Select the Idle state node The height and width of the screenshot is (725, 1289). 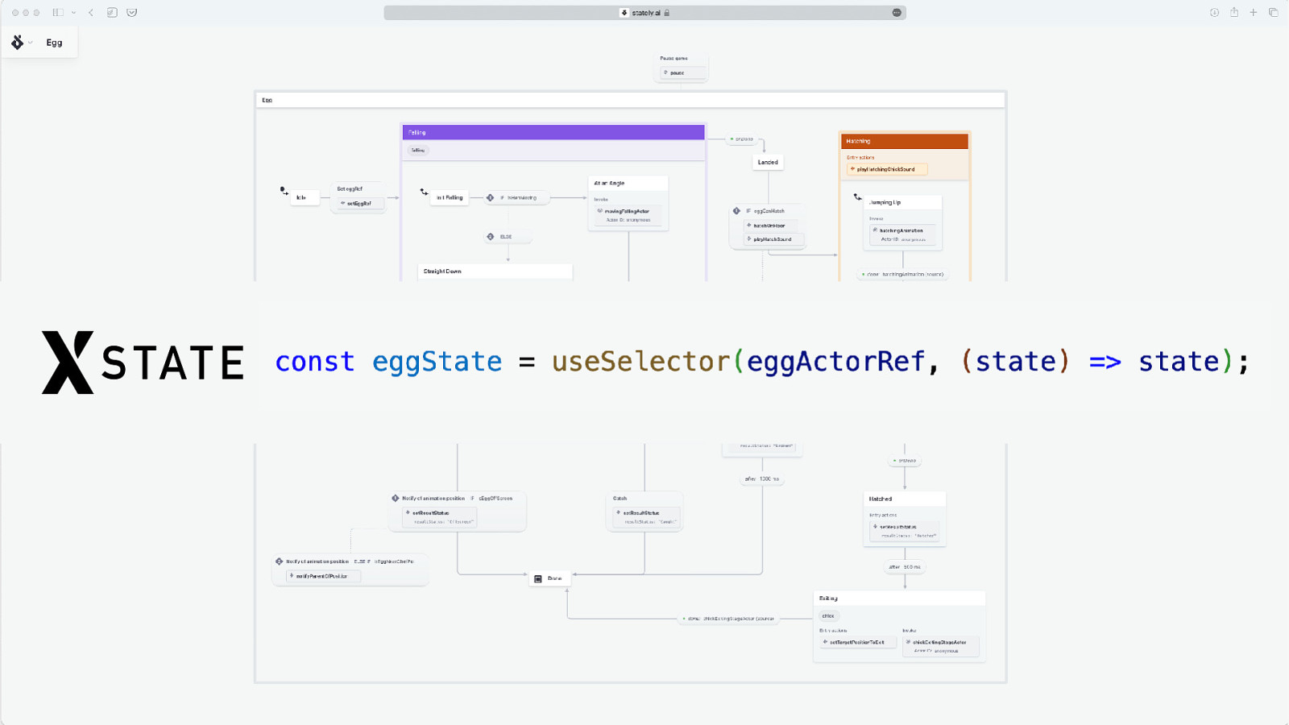click(305, 197)
